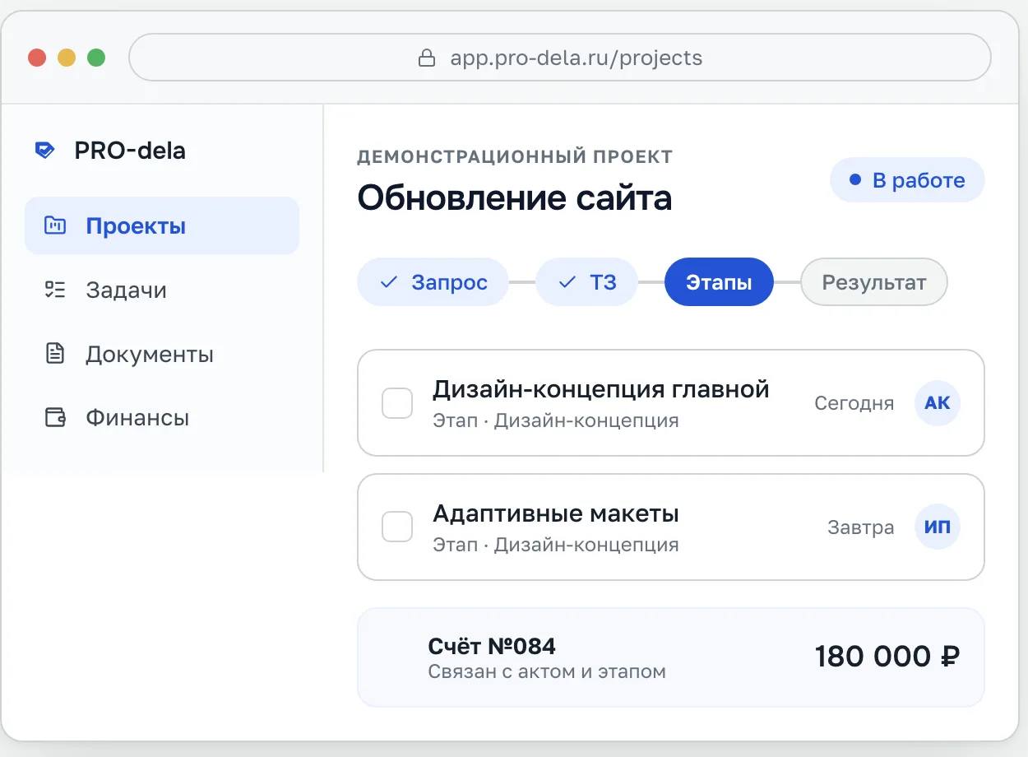
Task: Click the Финансы wallet icon
Action: [55, 417]
